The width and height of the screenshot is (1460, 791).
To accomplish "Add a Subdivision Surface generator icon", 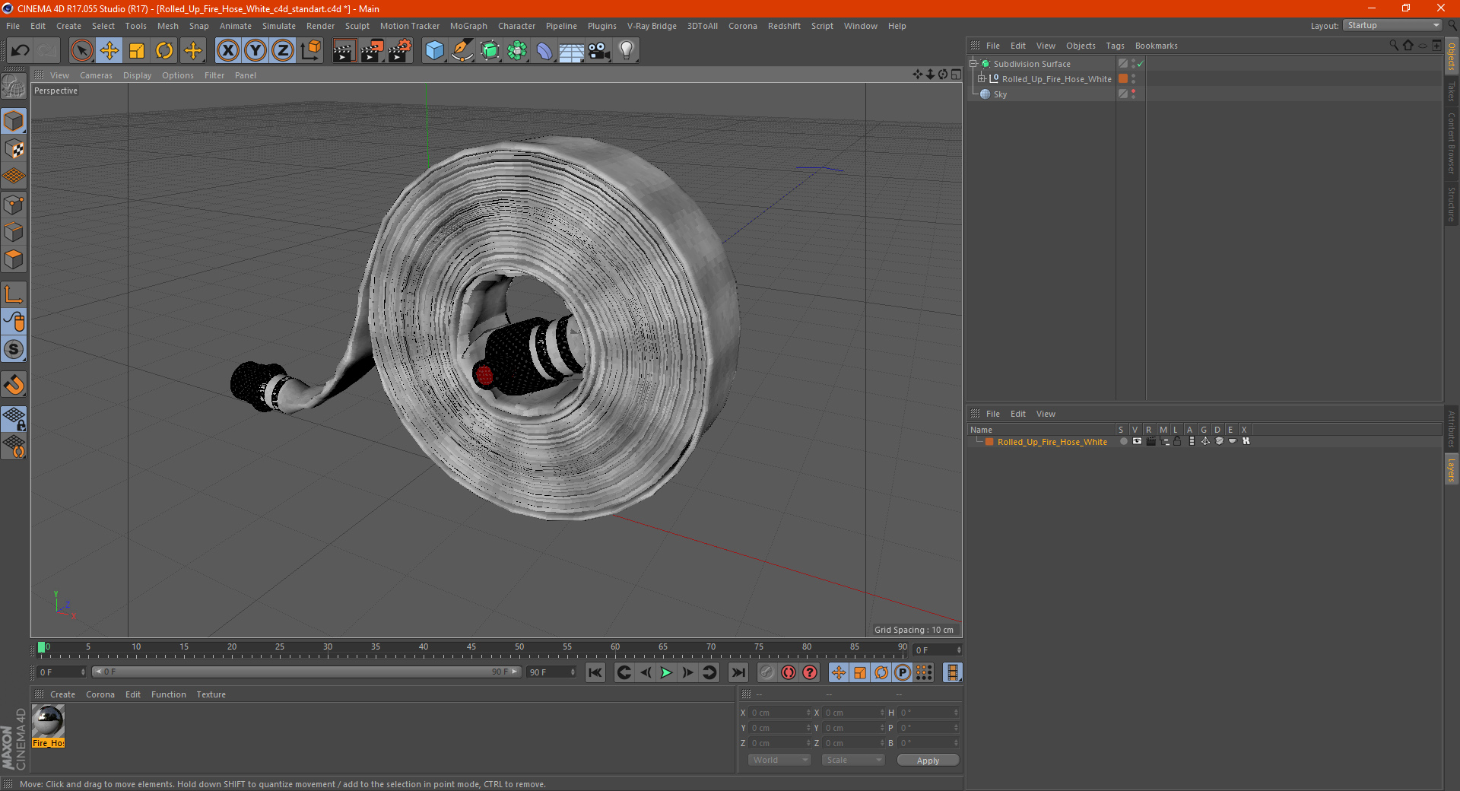I will tap(490, 51).
